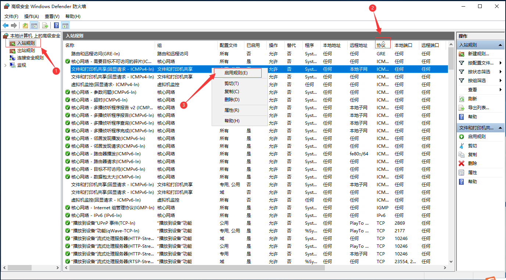506x280 pixels.
Task: Click 帮助 under the 入站规则 action section
Action: click(472, 117)
